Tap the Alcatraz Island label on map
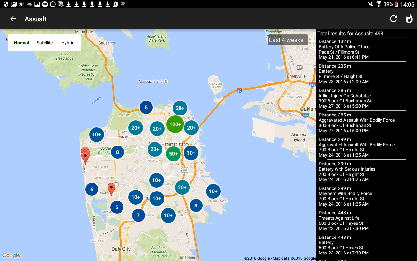This screenshot has width=417, height=261. (x=151, y=81)
